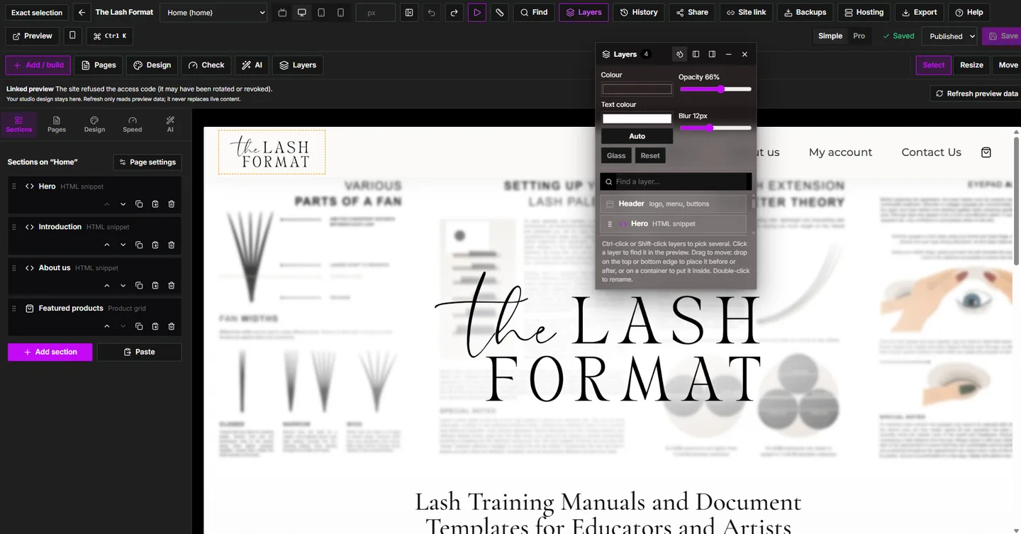Delete the Introduction section
The width and height of the screenshot is (1021, 534).
pos(172,245)
